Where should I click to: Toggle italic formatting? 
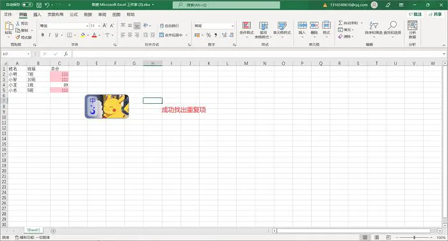click(49, 35)
